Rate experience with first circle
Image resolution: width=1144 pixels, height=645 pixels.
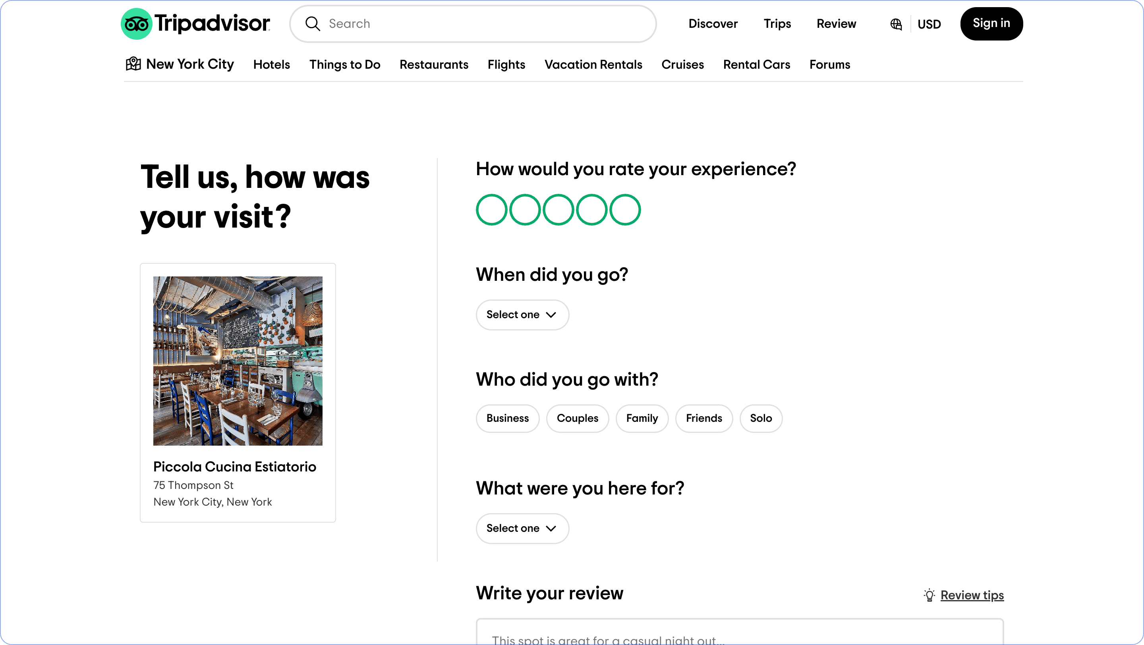(x=491, y=210)
